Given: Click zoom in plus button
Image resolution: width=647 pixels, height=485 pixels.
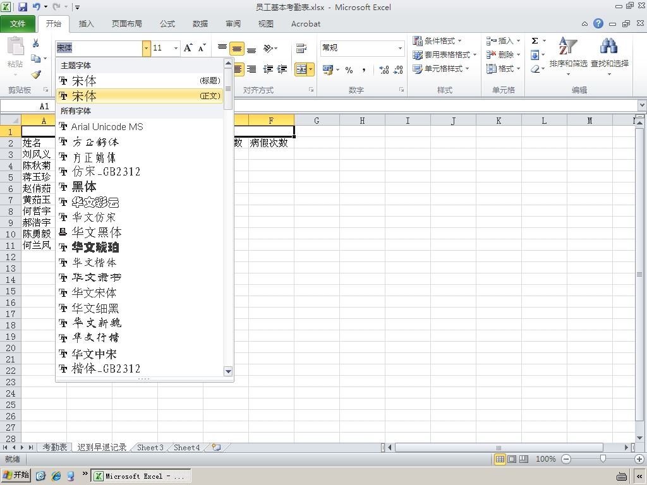Looking at the screenshot, I should coord(639,459).
